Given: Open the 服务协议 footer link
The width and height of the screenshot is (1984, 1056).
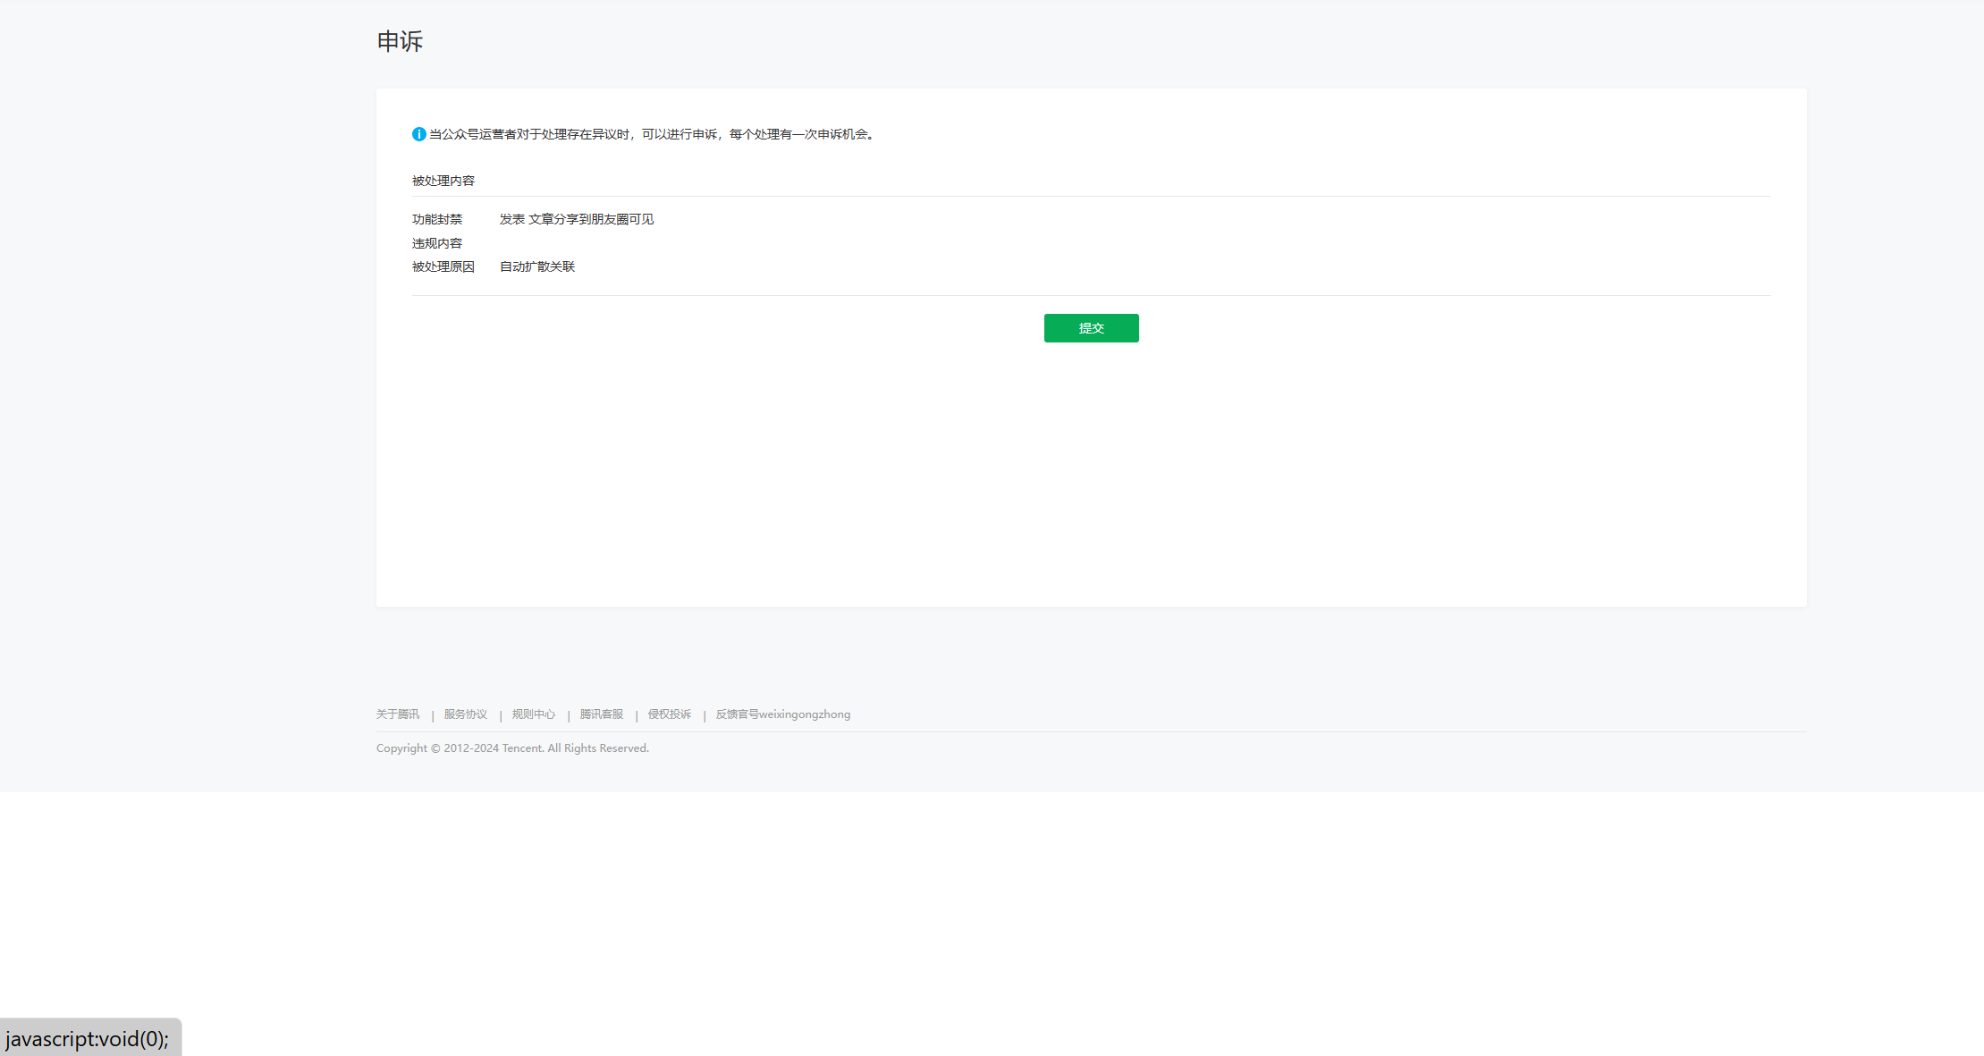Looking at the screenshot, I should (465, 714).
